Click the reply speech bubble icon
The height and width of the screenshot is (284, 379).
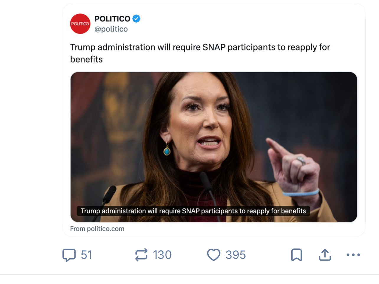click(69, 255)
